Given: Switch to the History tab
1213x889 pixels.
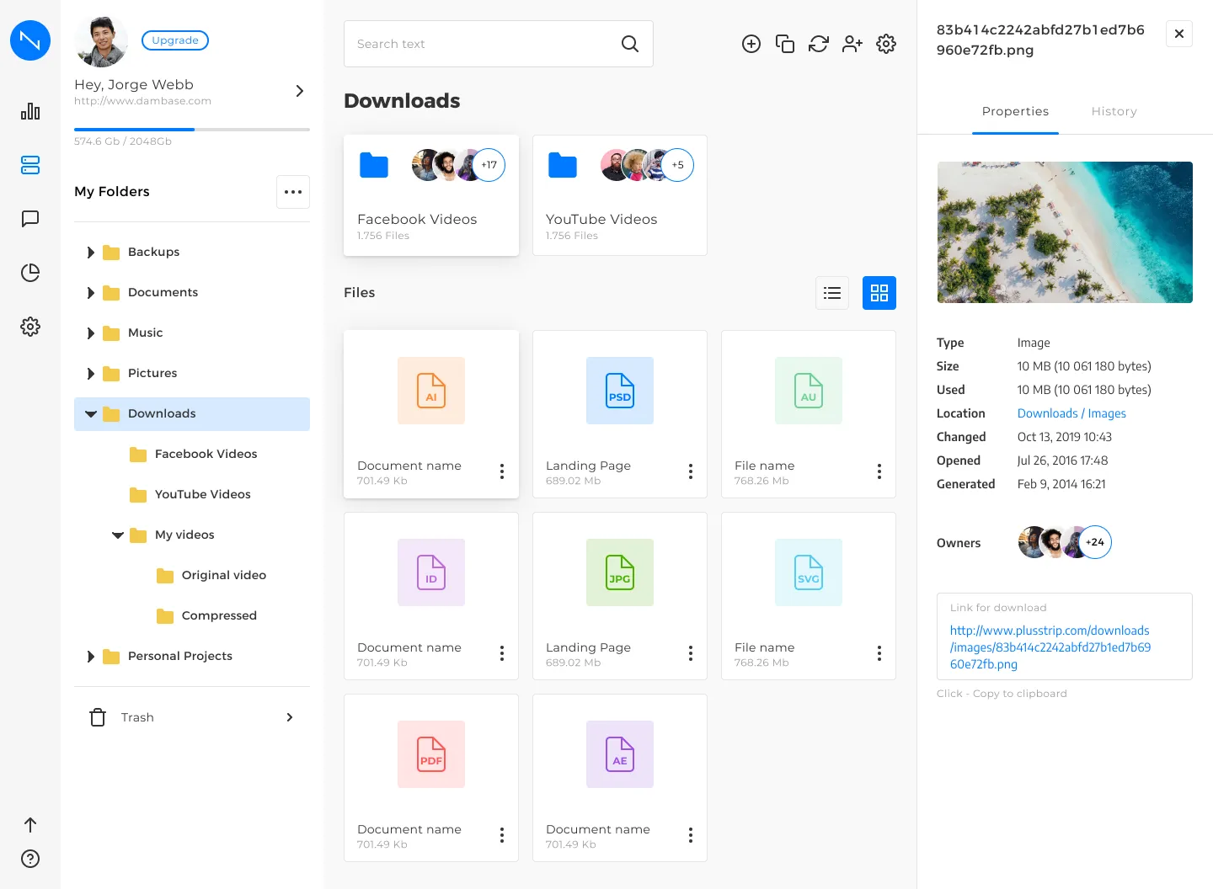Looking at the screenshot, I should (1114, 111).
